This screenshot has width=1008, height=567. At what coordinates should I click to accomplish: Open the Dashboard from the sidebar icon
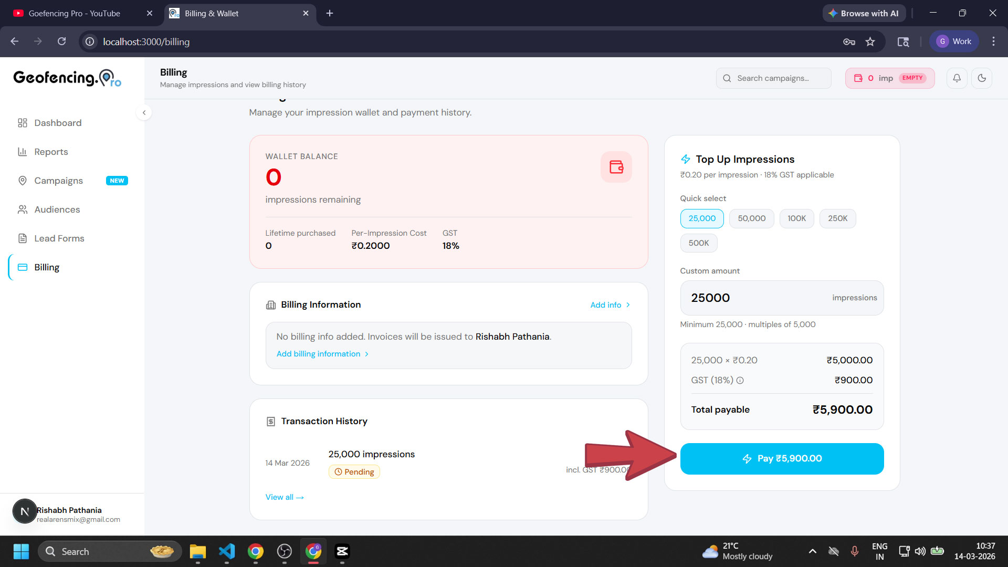pyautogui.click(x=23, y=123)
